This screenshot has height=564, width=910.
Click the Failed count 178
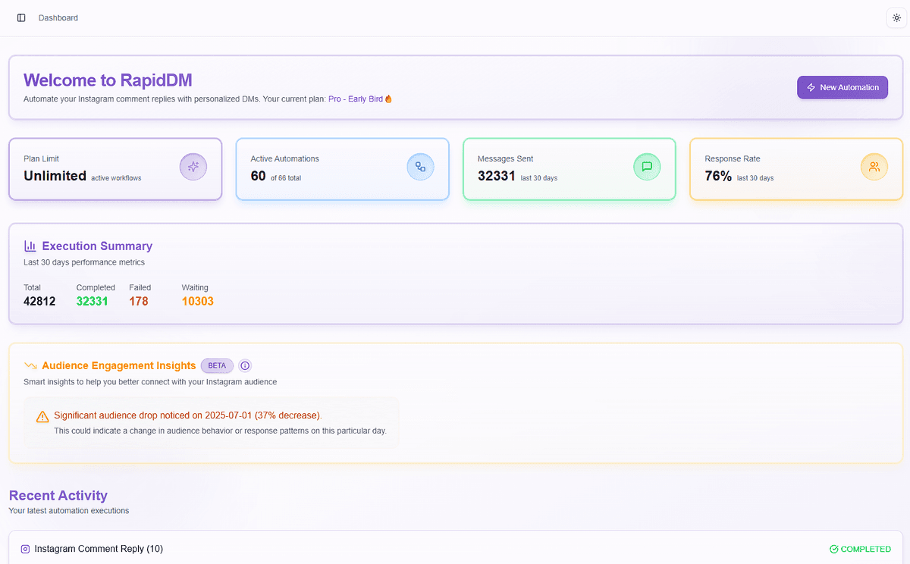tap(139, 301)
